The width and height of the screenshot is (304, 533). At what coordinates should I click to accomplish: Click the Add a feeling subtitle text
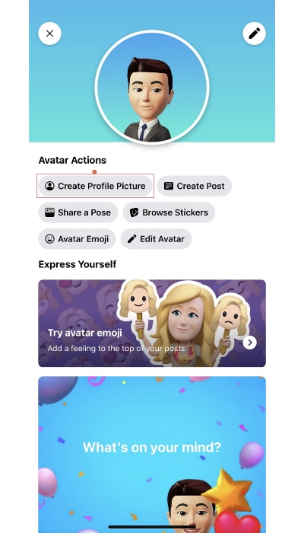tap(116, 349)
